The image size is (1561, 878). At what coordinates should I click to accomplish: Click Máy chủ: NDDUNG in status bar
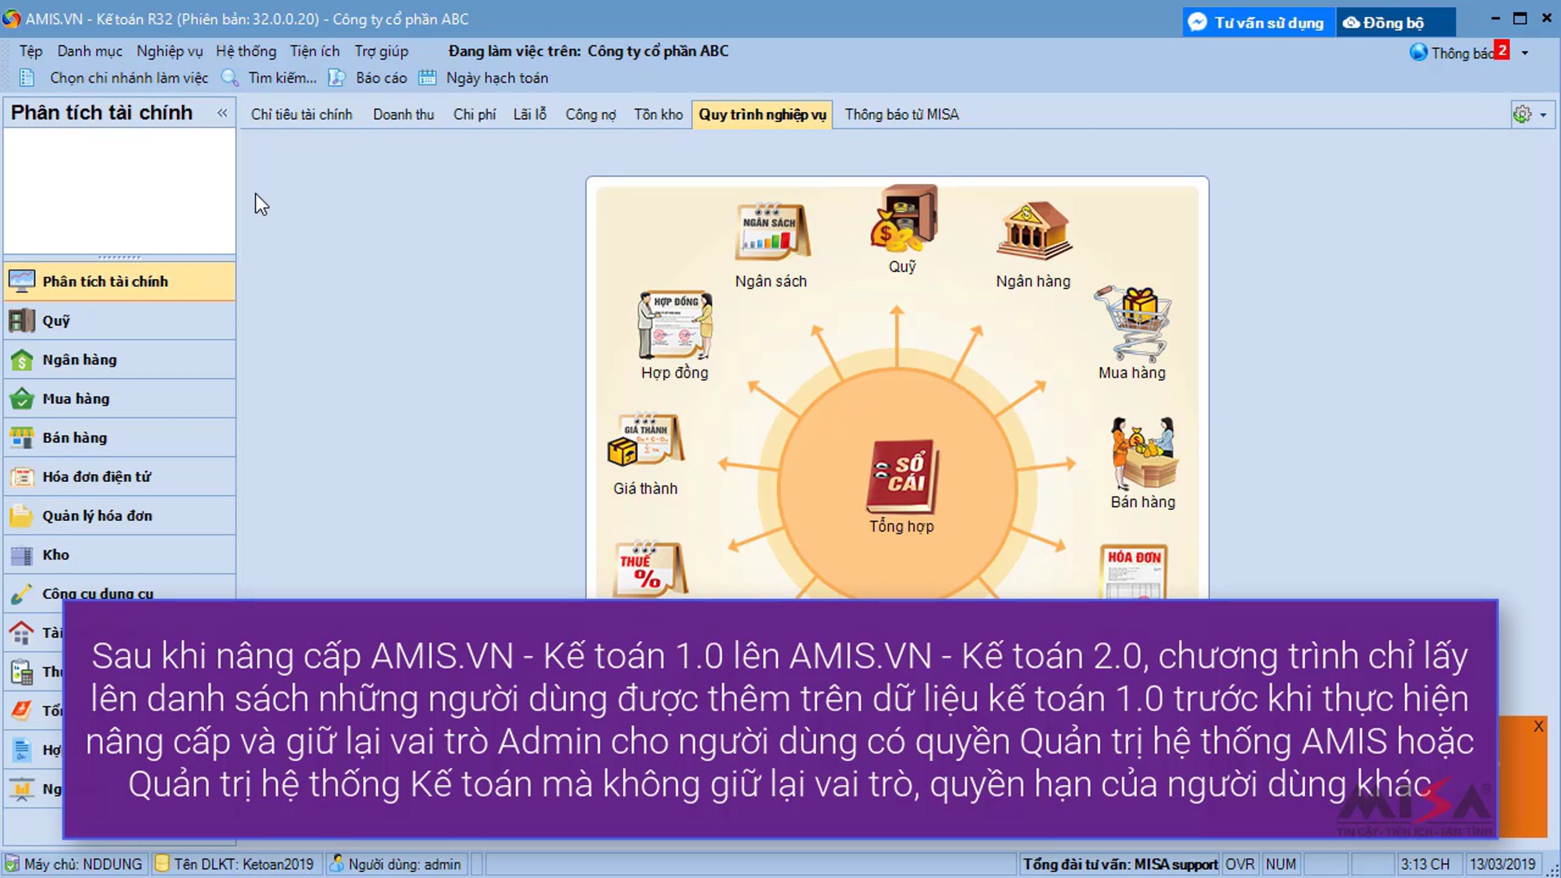[75, 864]
